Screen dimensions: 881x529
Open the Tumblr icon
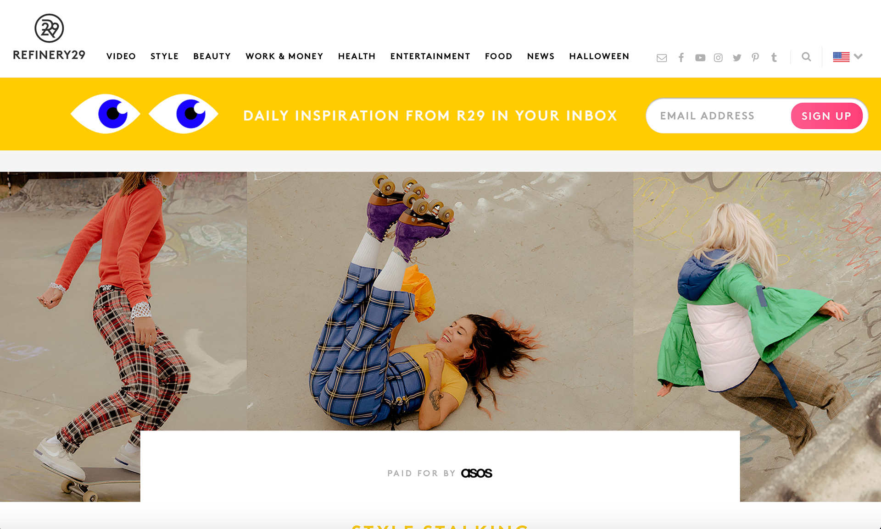click(774, 57)
